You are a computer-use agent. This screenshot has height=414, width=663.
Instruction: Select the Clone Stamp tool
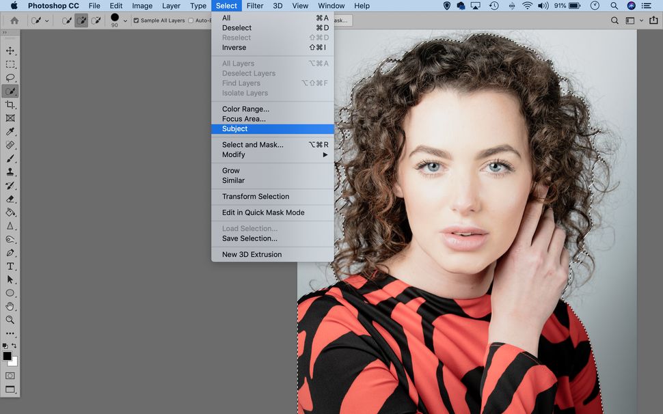coord(10,172)
